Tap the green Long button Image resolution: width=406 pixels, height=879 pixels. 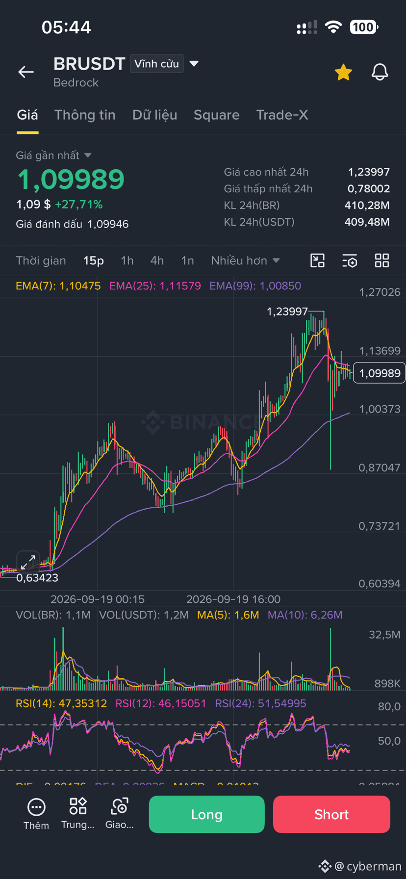(x=206, y=814)
